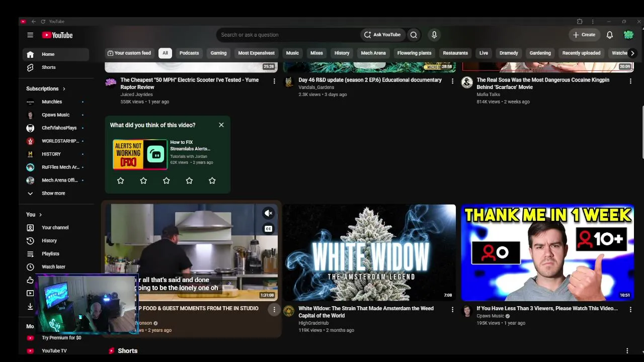This screenshot has width=644, height=362.
Task: Open the account avatar menu
Action: [628, 35]
